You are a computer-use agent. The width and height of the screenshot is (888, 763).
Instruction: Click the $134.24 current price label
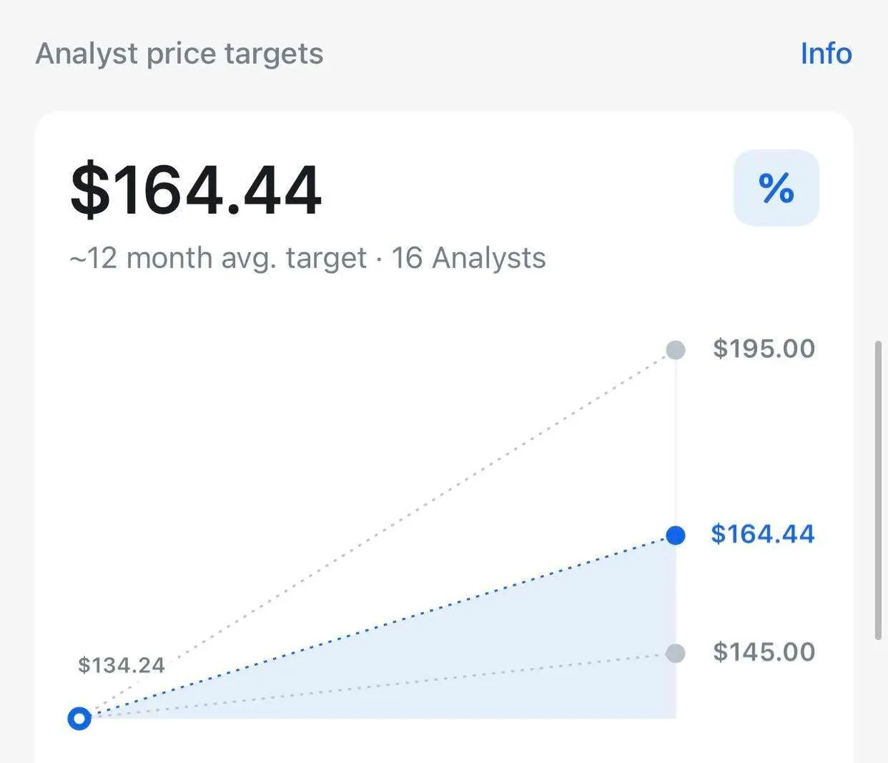point(121,665)
